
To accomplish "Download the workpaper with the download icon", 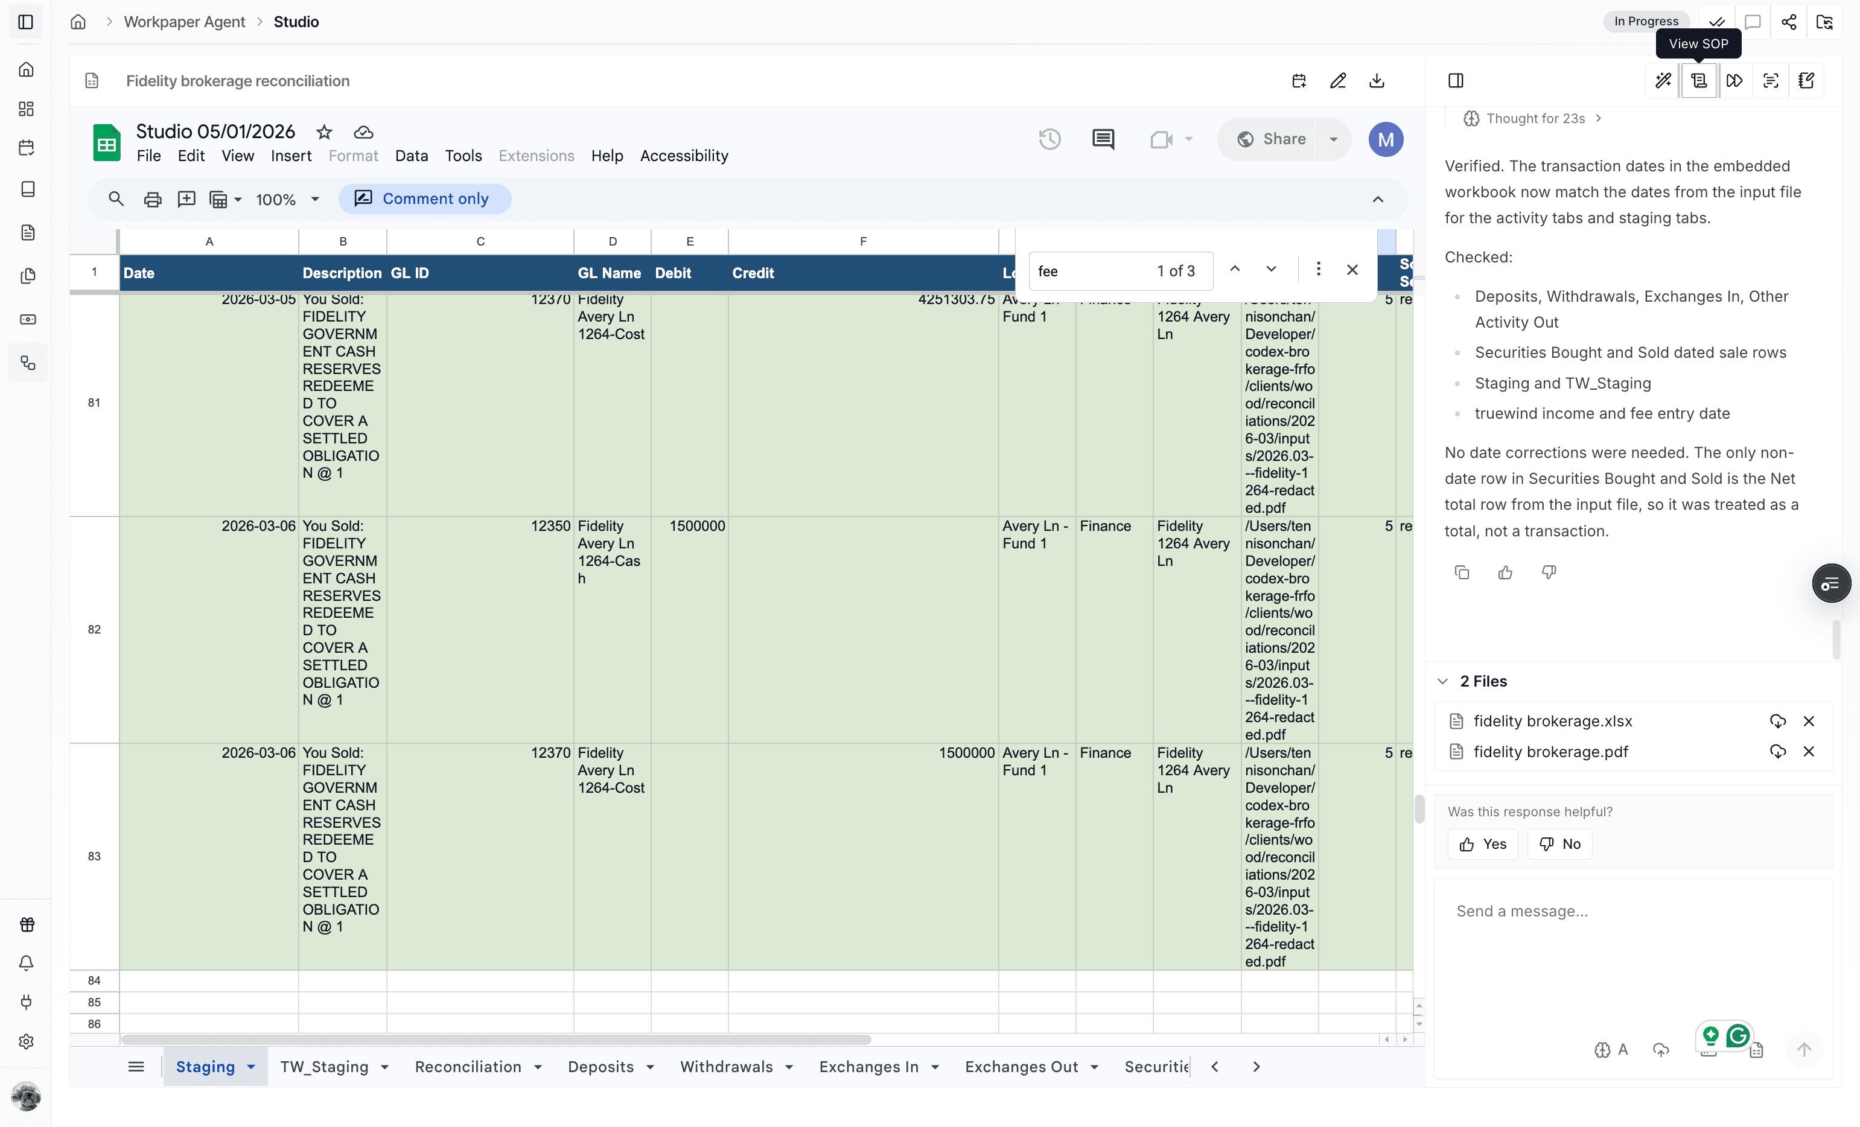I will pos(1377,81).
